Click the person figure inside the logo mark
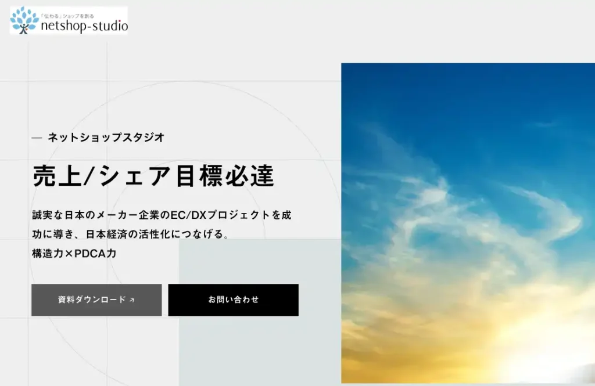 tap(24, 28)
